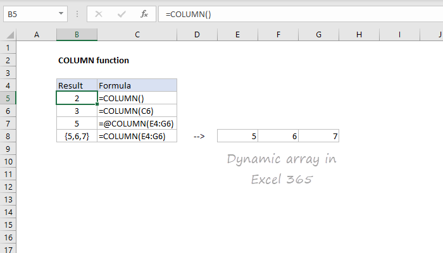Select row 6 header
The image size is (443, 253).
(8, 111)
